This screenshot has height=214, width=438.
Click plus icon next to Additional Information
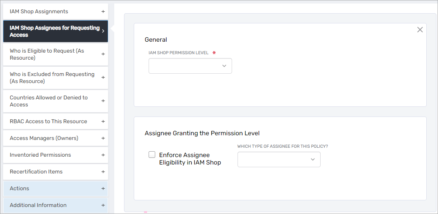click(103, 205)
